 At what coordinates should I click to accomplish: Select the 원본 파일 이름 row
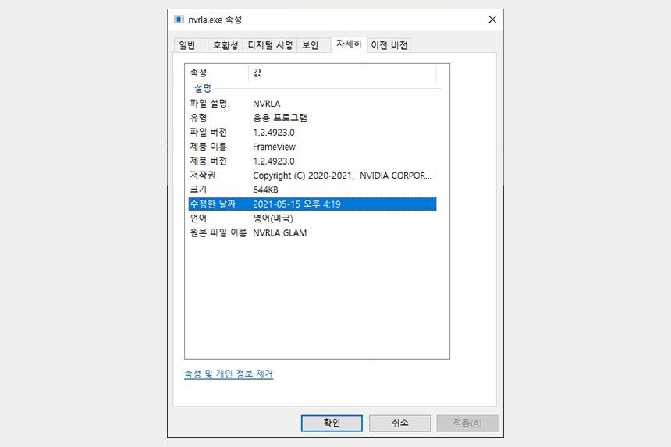click(312, 233)
